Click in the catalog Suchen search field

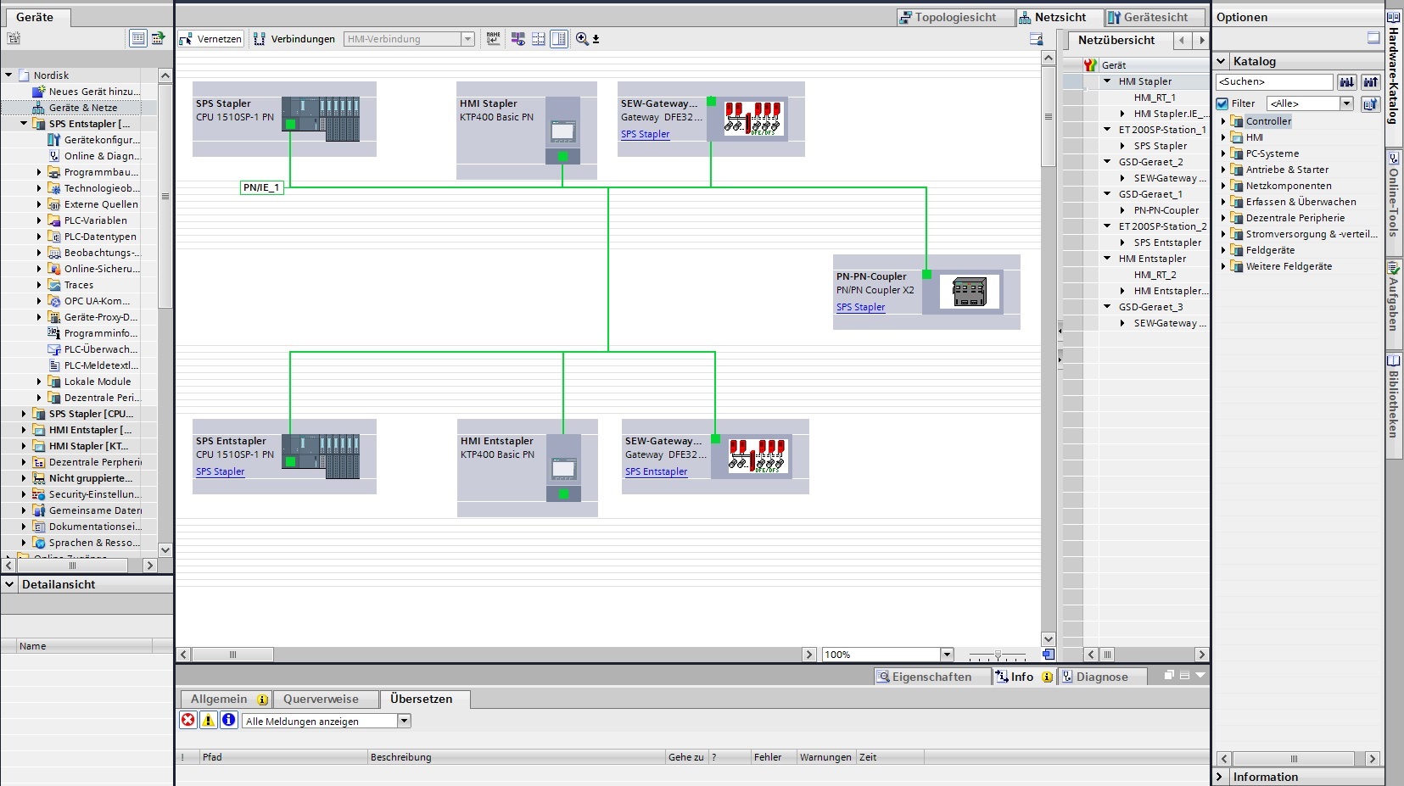point(1274,82)
